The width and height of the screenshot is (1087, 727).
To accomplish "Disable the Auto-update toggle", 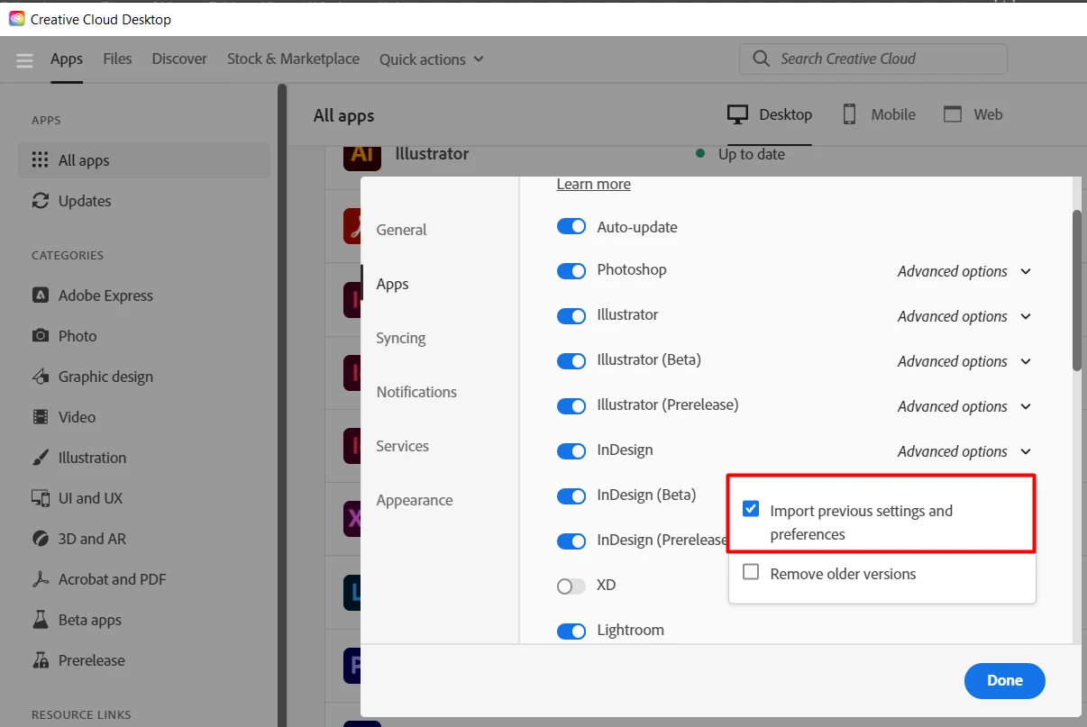I will click(571, 226).
